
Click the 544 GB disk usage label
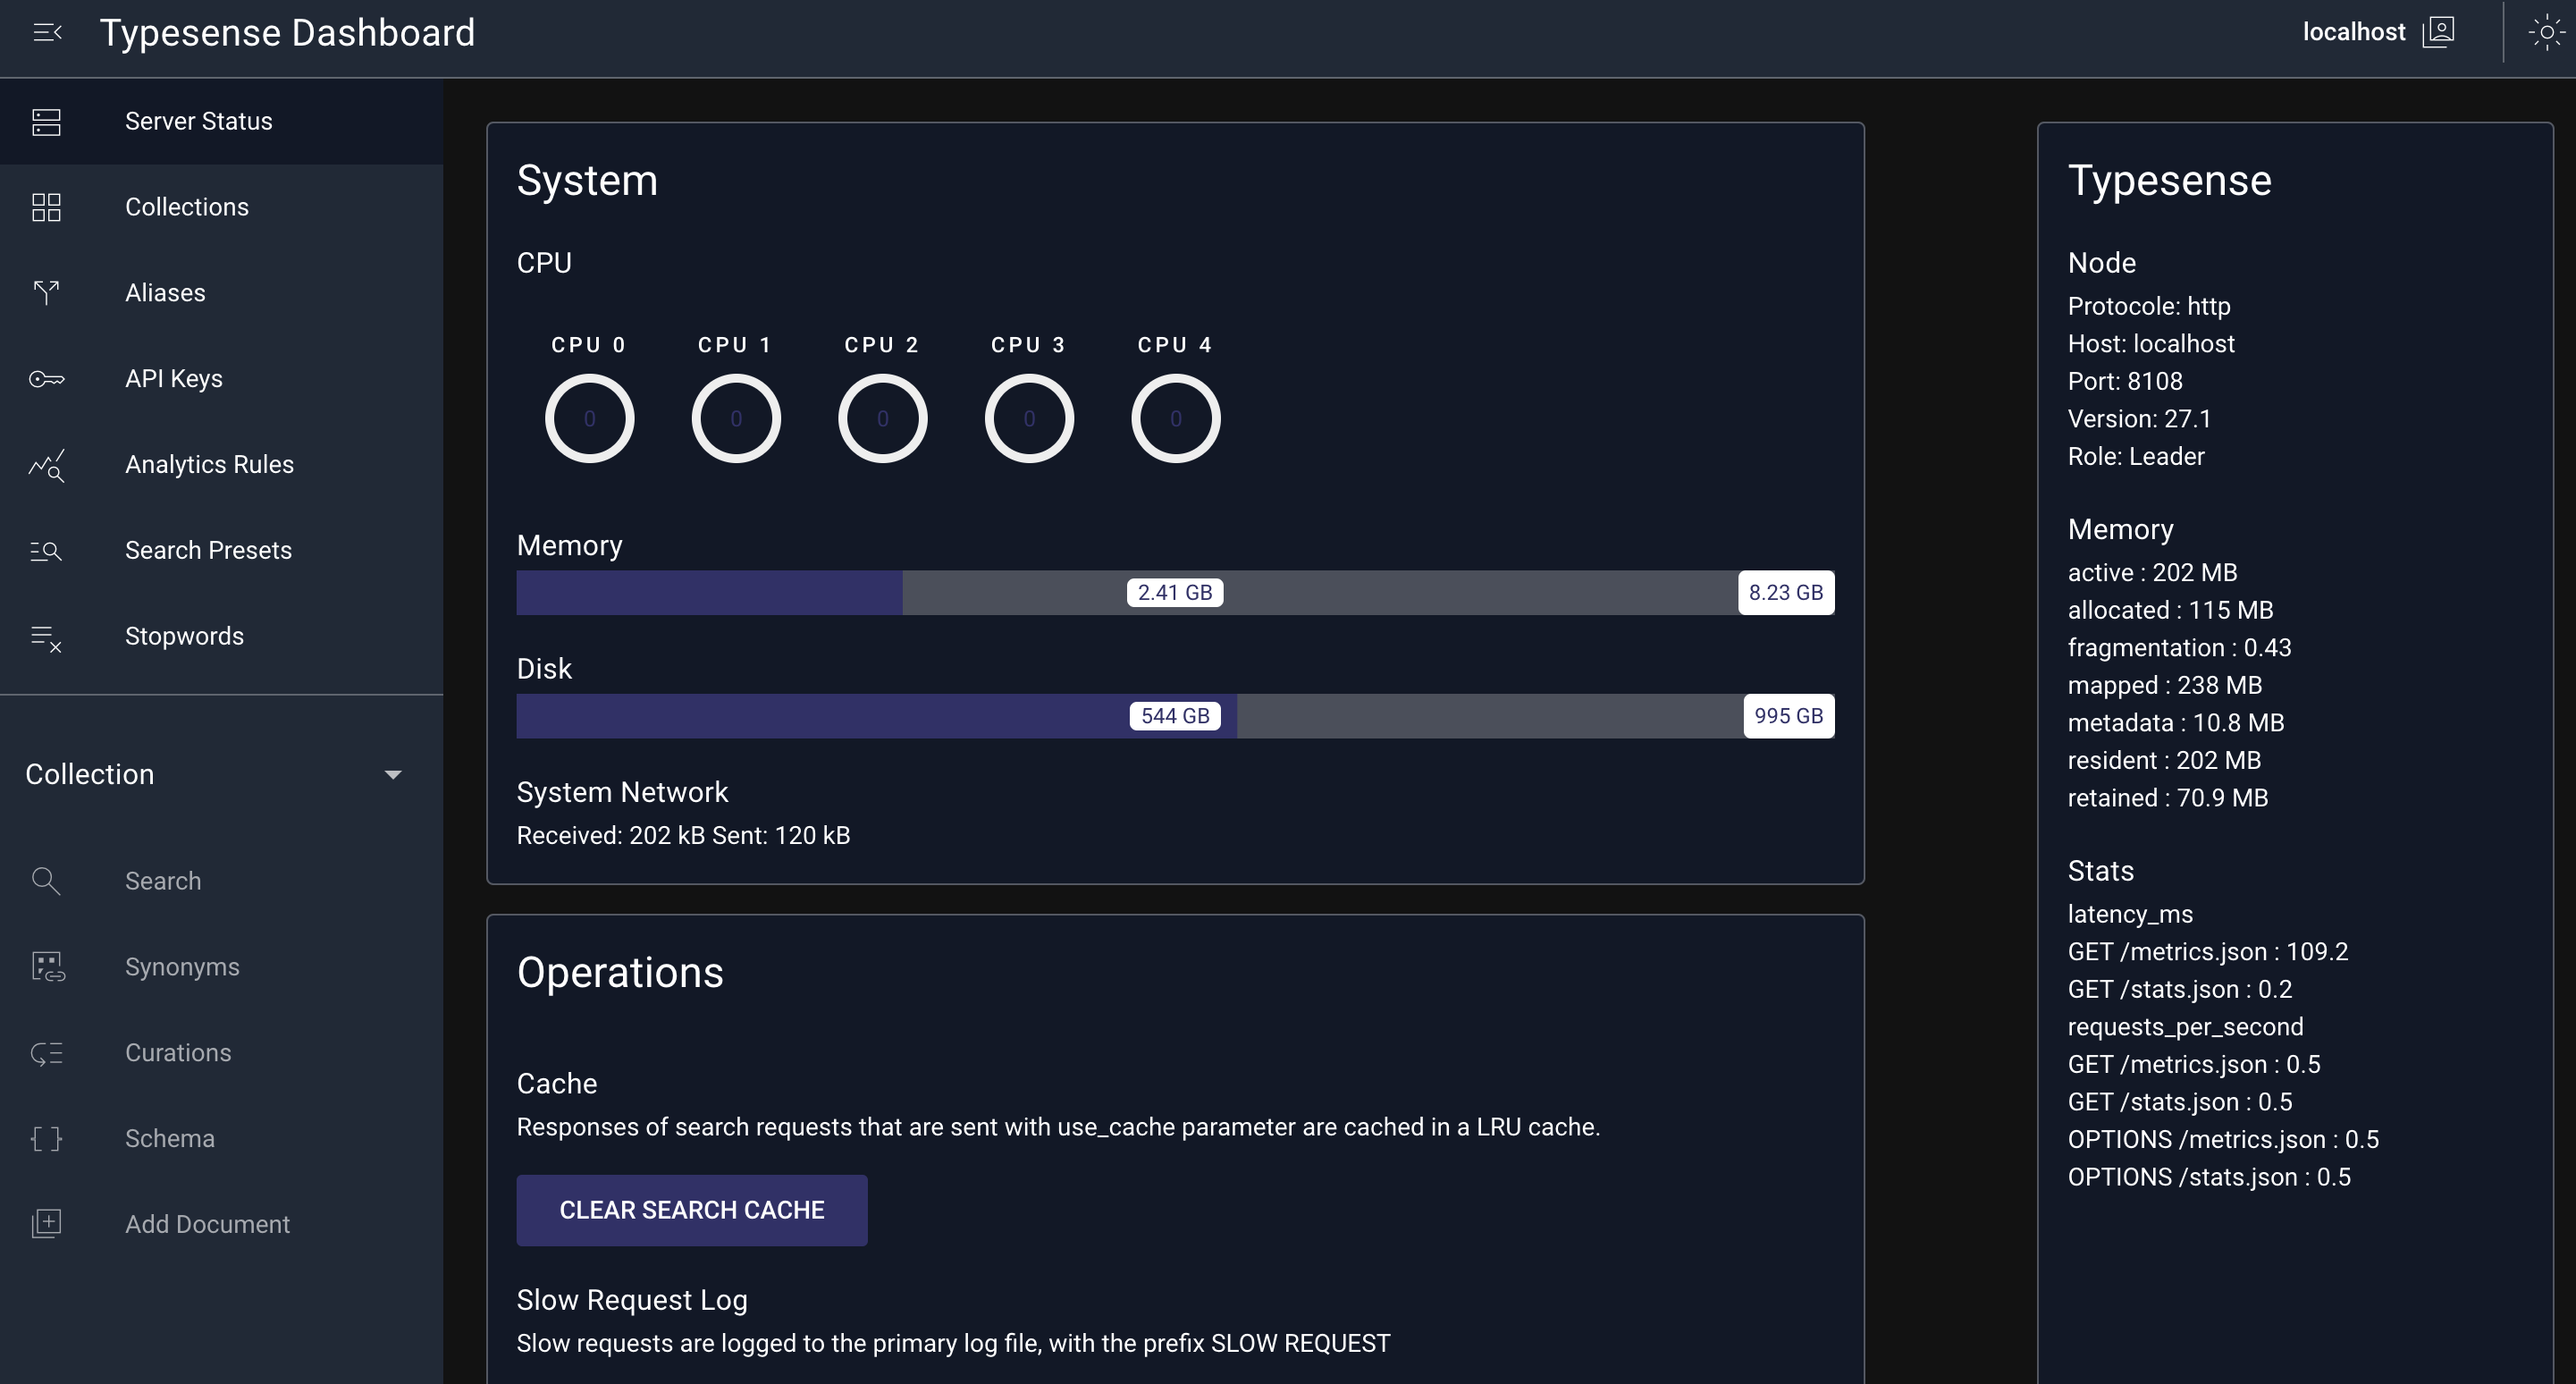1175,716
